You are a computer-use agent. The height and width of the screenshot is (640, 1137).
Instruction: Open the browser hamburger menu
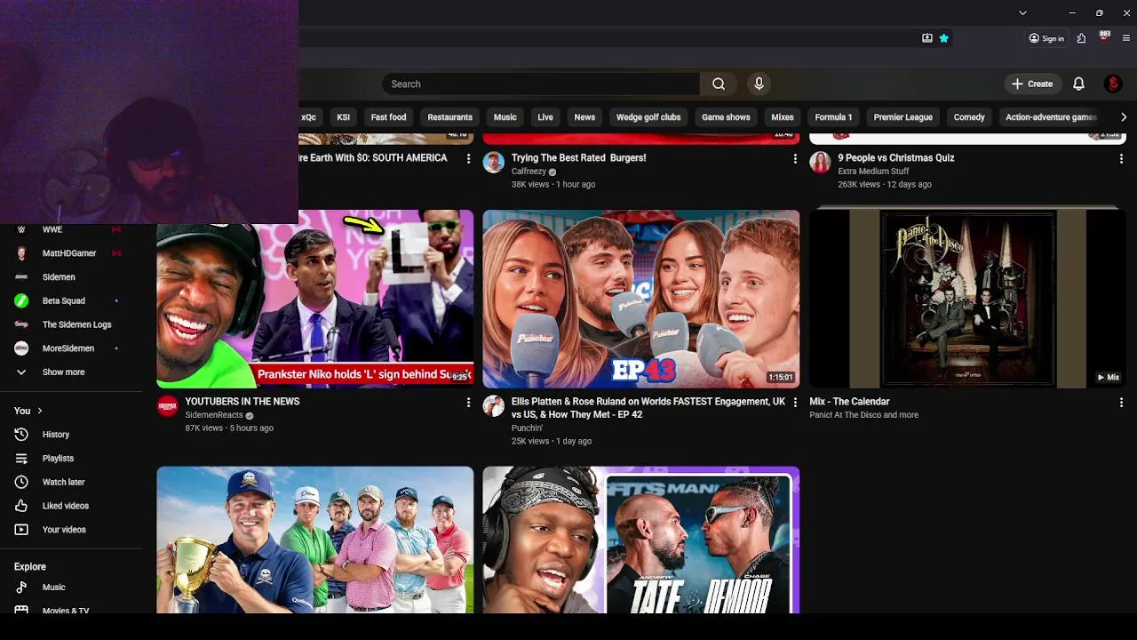click(x=1126, y=38)
